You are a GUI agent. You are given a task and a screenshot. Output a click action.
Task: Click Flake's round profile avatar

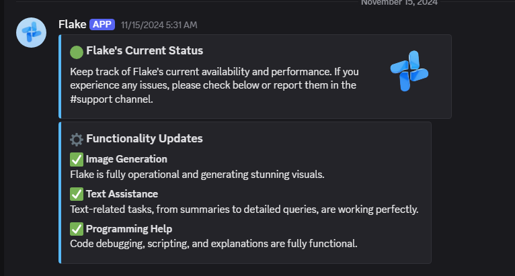31,32
